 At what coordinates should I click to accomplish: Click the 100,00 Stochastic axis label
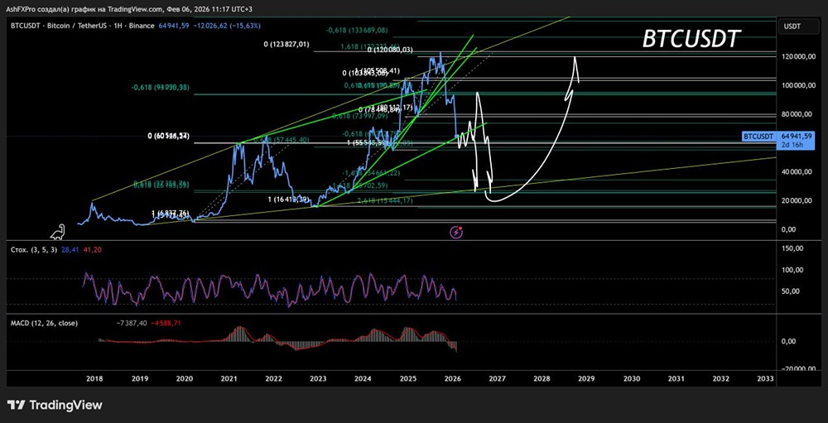click(793, 270)
